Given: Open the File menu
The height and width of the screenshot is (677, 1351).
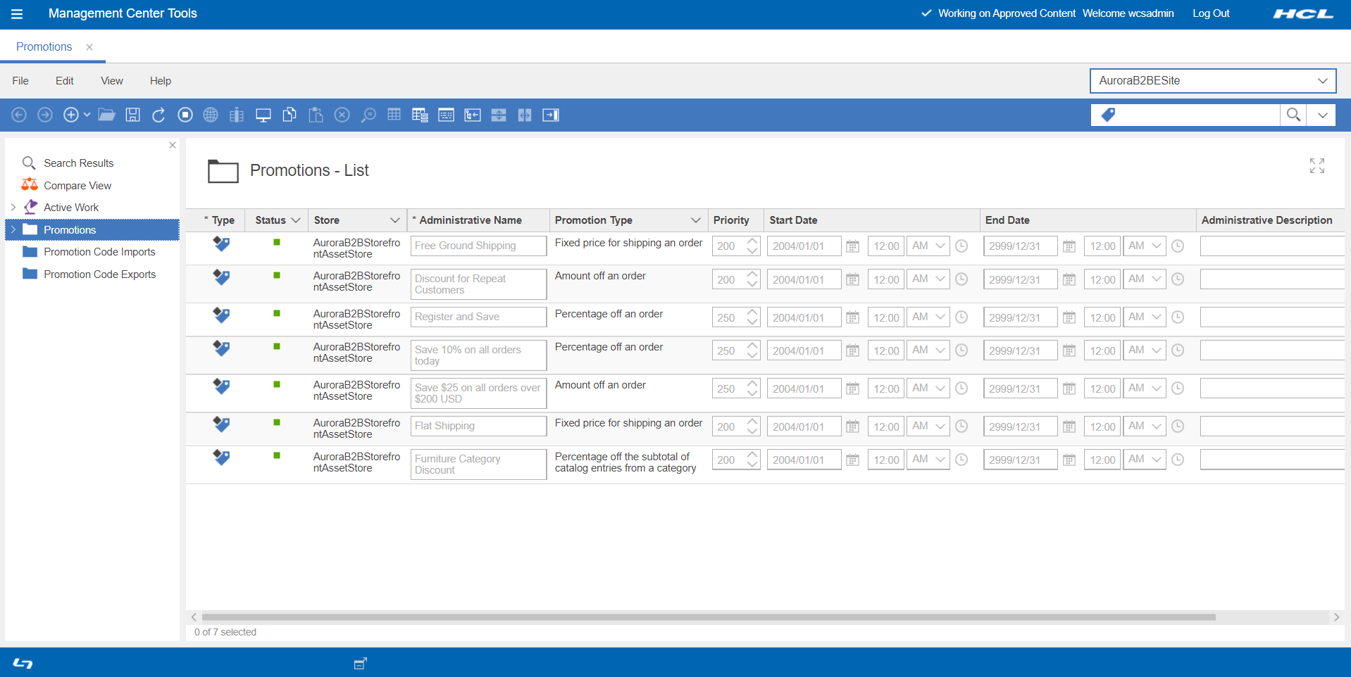Looking at the screenshot, I should point(20,81).
